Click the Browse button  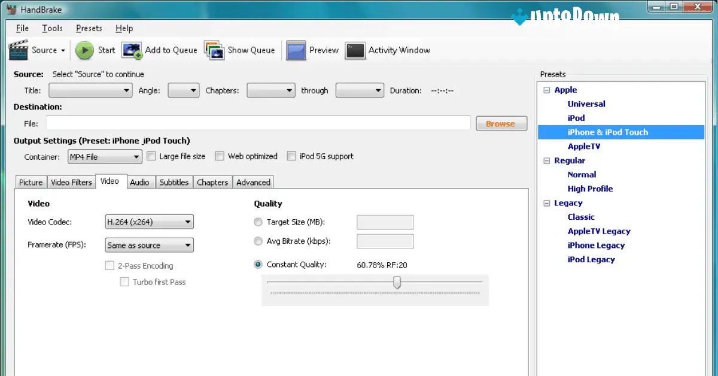click(501, 123)
